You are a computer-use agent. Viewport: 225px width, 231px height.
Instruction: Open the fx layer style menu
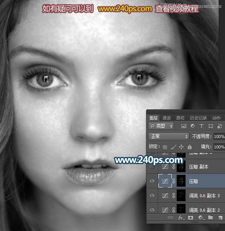click(181, 218)
